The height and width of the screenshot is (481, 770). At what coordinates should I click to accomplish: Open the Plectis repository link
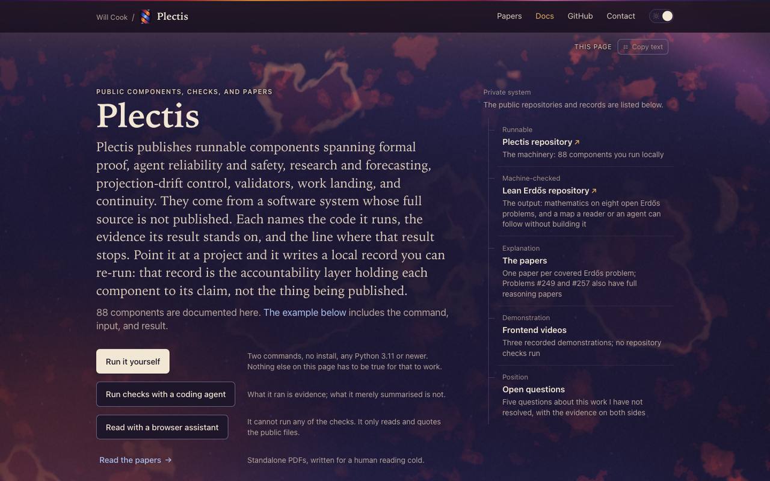click(x=537, y=142)
